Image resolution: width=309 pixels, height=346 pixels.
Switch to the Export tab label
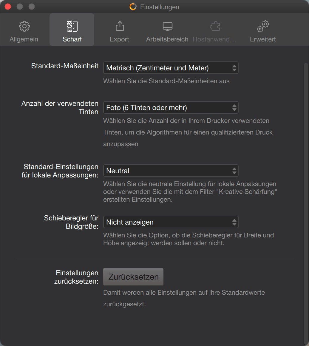[x=119, y=39]
